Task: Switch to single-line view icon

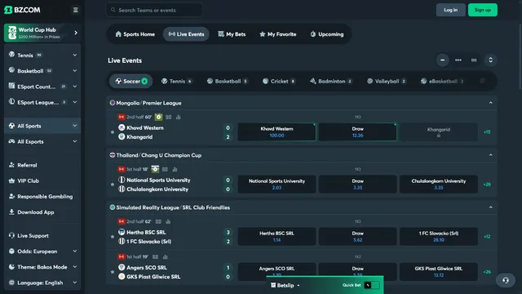Action: [x=442, y=60]
